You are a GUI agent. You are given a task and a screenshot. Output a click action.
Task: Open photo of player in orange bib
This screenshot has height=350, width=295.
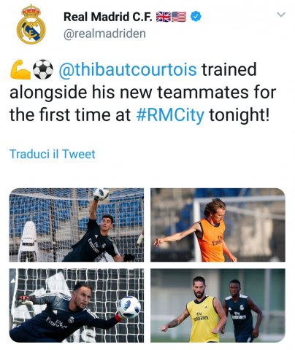(218, 225)
